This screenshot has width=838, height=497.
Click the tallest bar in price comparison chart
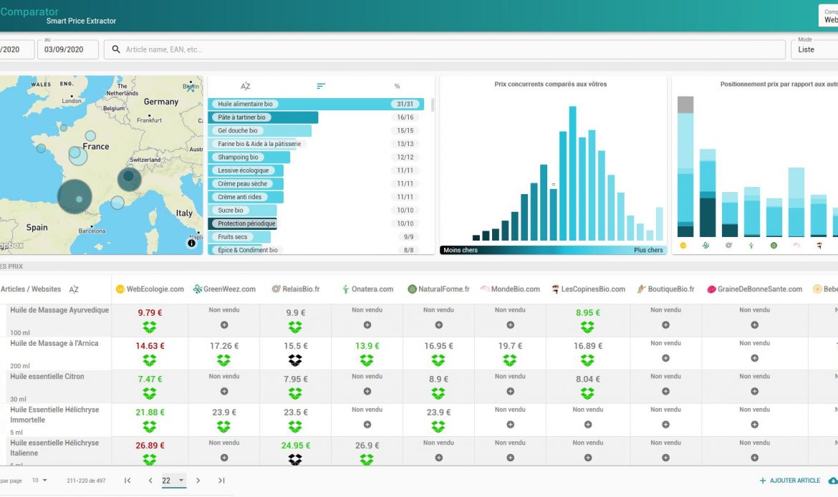(x=572, y=173)
